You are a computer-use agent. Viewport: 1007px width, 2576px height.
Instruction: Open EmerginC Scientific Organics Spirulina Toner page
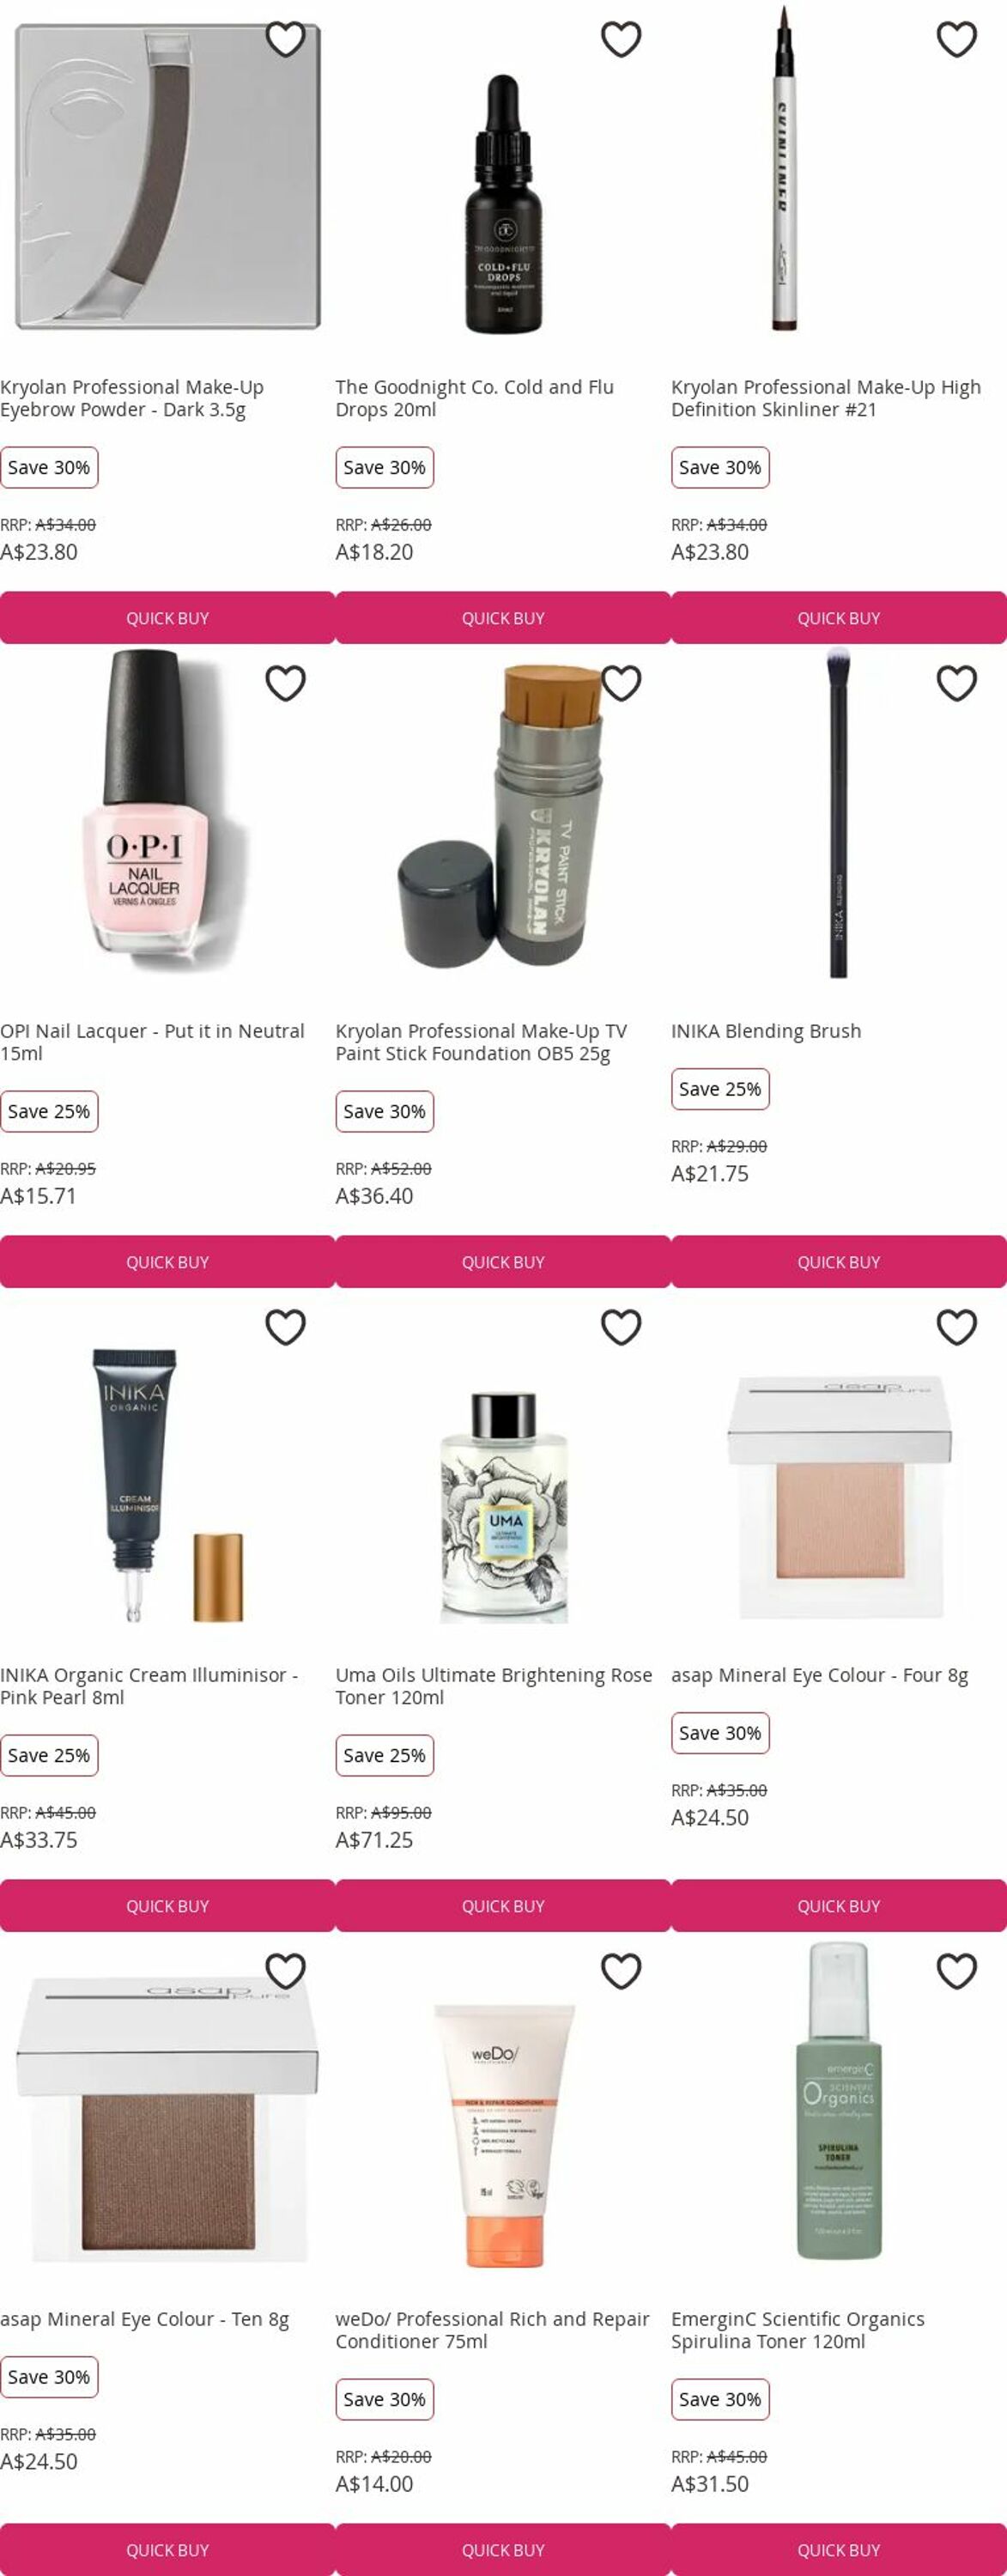[x=798, y=2330]
